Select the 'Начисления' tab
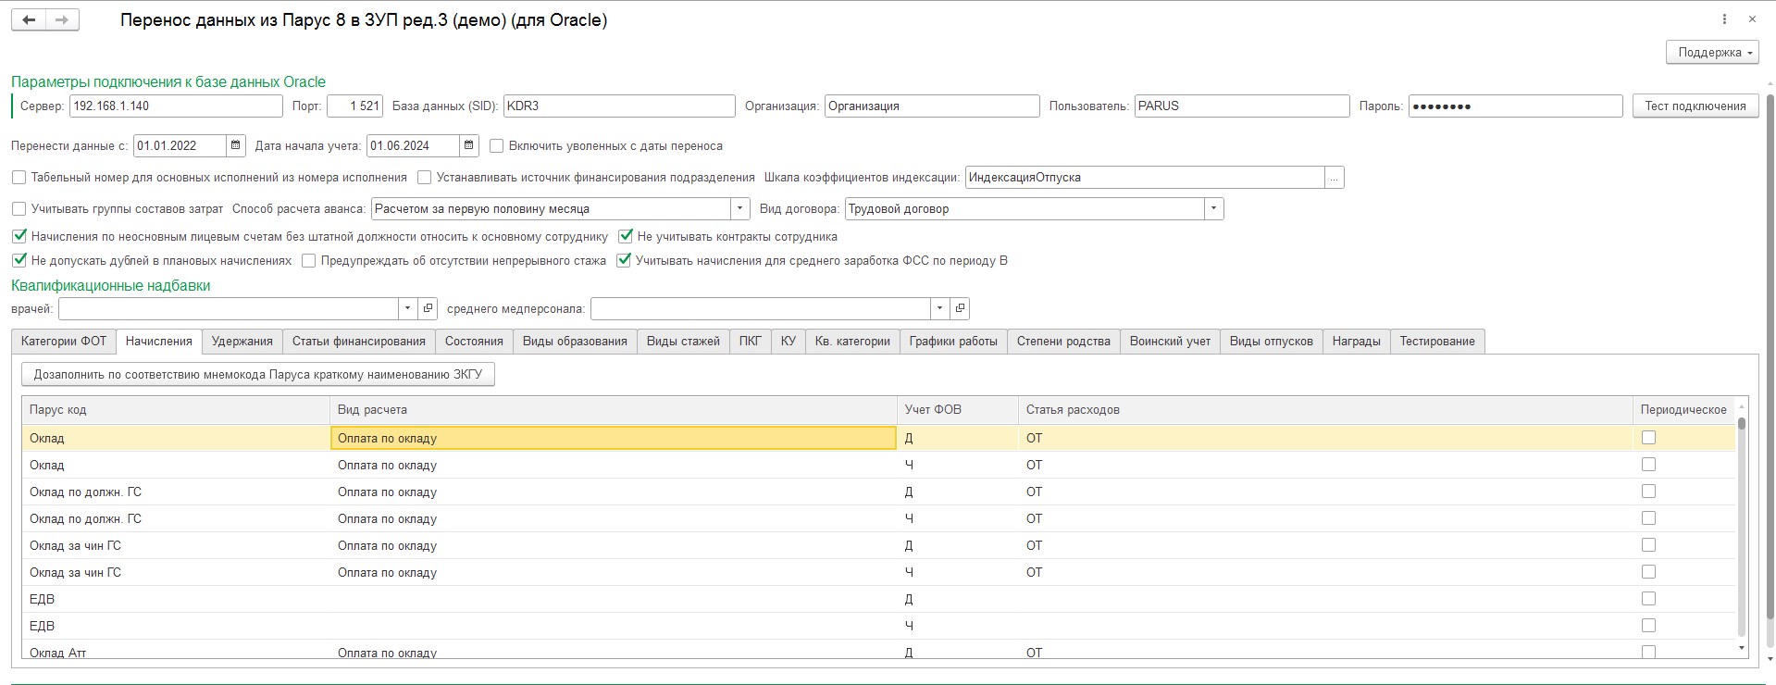Image resolution: width=1776 pixels, height=685 pixels. point(159,342)
